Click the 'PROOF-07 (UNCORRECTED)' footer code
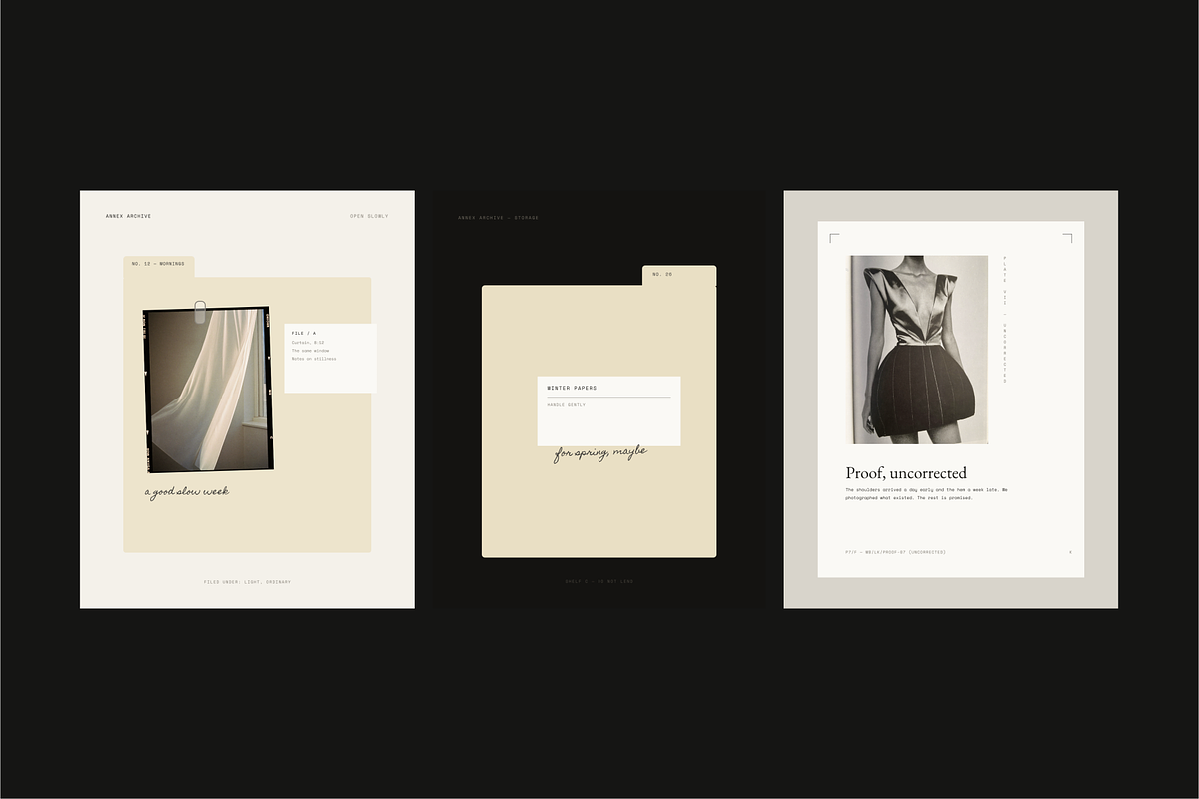The image size is (1199, 799). tap(895, 551)
